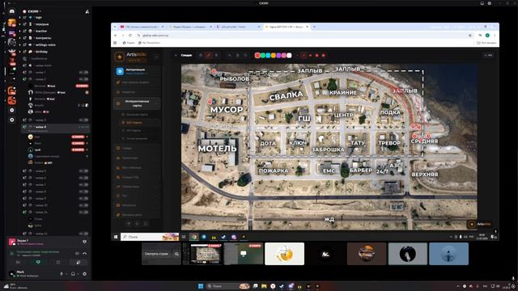
Task: Collapse the ArtisWiki sidebar with its toggle icon
Action: [x=156, y=57]
